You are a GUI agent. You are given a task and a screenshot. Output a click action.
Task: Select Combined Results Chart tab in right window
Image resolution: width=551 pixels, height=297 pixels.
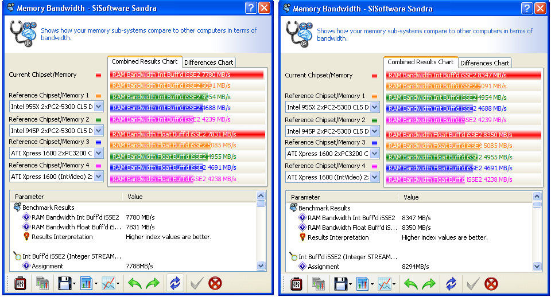(x=421, y=62)
